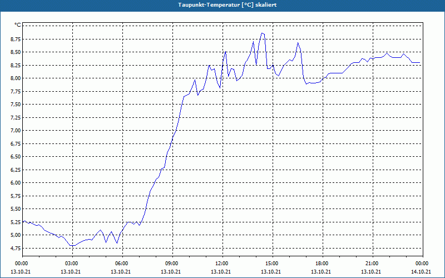Select the 6,25 y-axis value
This screenshot has width=445, height=278.
[x=16, y=170]
